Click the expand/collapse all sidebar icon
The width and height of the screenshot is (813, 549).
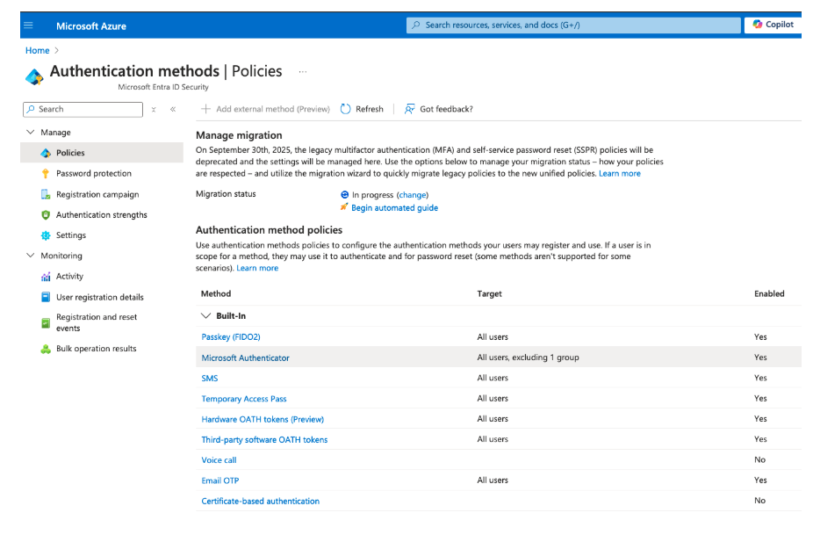[154, 110]
